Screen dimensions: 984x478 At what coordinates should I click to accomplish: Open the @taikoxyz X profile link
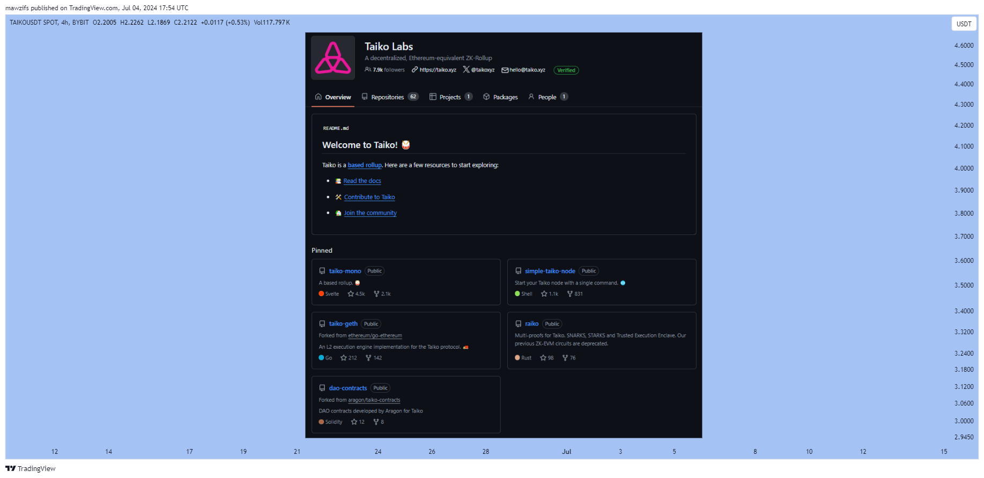[x=483, y=70]
